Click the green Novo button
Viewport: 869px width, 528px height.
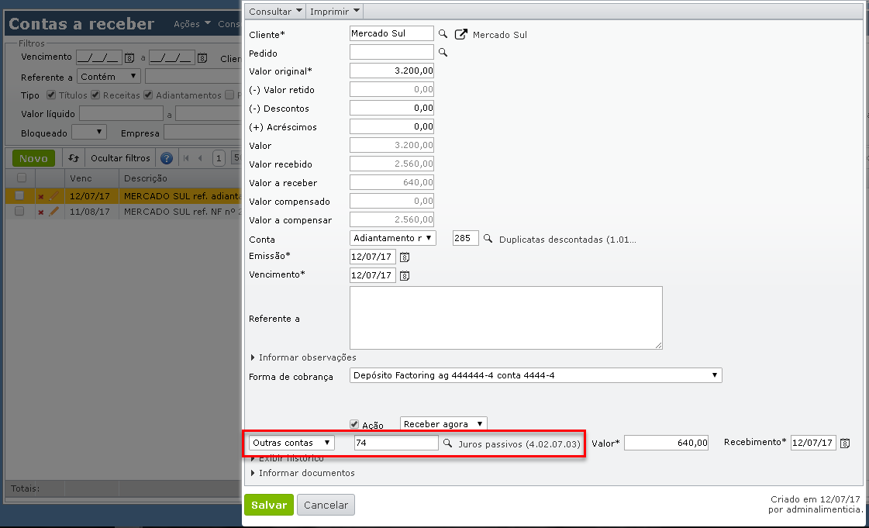coord(34,158)
